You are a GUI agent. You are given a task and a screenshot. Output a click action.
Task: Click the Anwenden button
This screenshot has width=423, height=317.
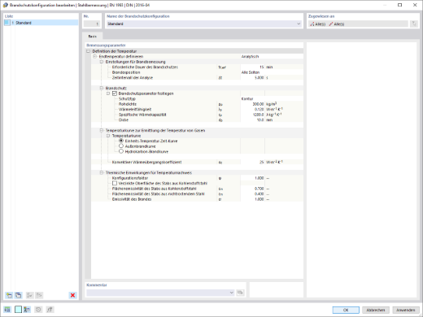point(406,310)
